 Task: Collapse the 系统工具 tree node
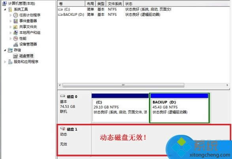coord(5,10)
